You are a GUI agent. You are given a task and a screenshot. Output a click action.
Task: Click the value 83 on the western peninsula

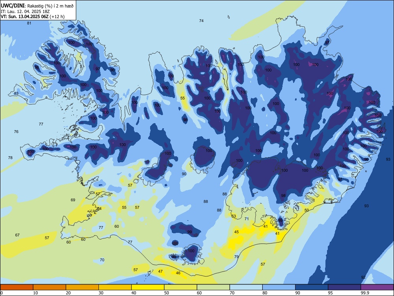coord(16,94)
